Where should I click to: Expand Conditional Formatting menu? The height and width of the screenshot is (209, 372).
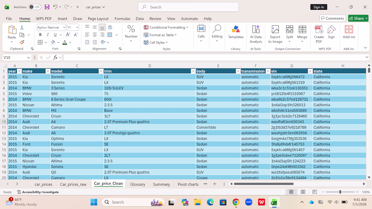(x=166, y=27)
